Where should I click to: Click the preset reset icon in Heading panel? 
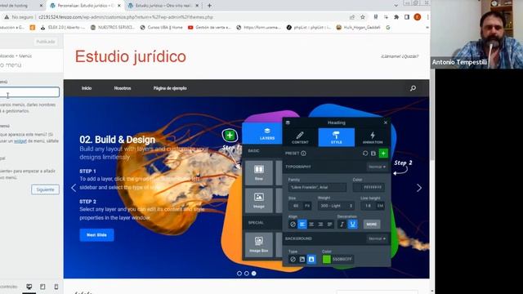(365, 154)
